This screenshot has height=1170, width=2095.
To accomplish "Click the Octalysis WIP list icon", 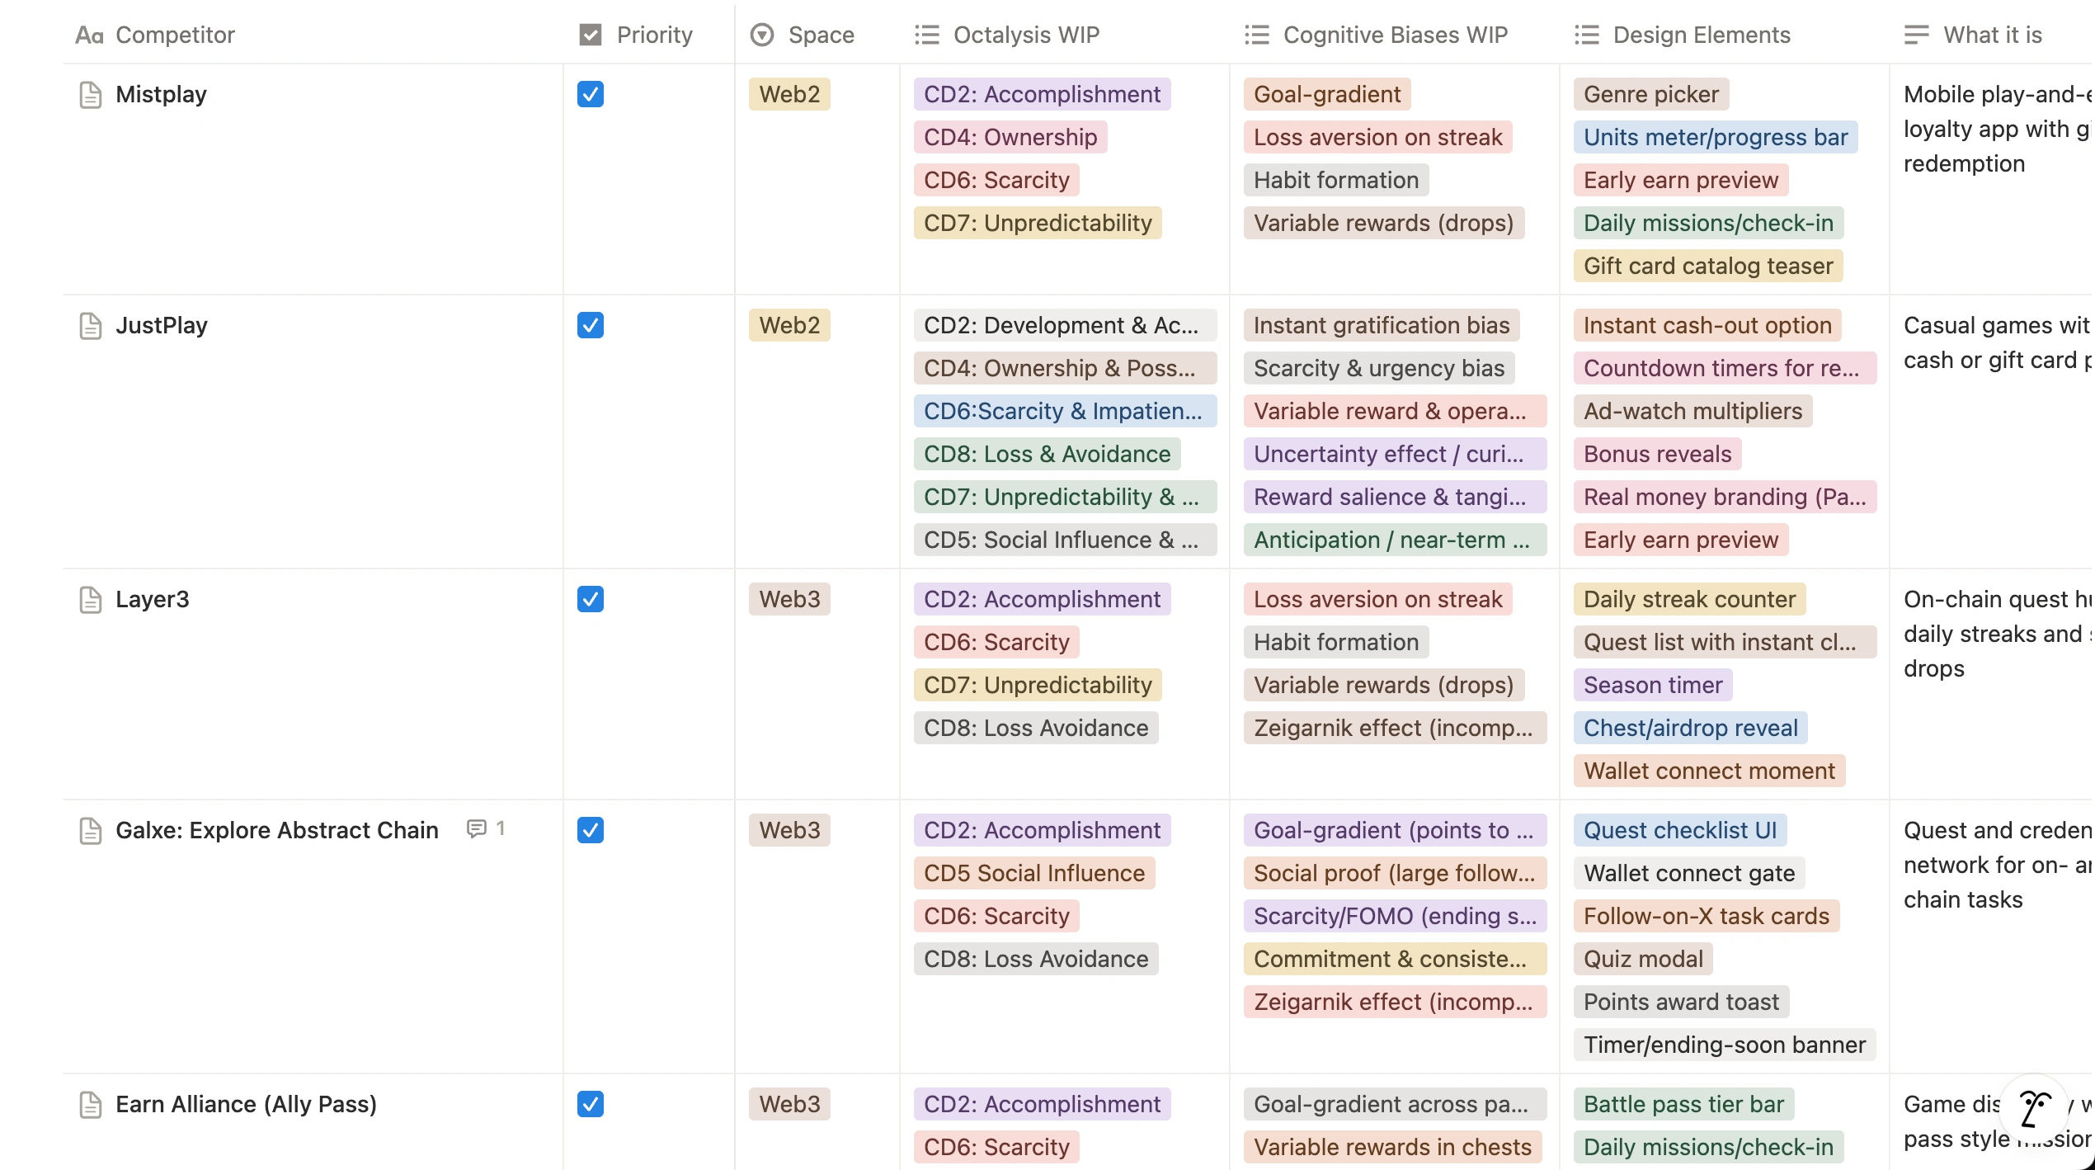I will point(927,35).
